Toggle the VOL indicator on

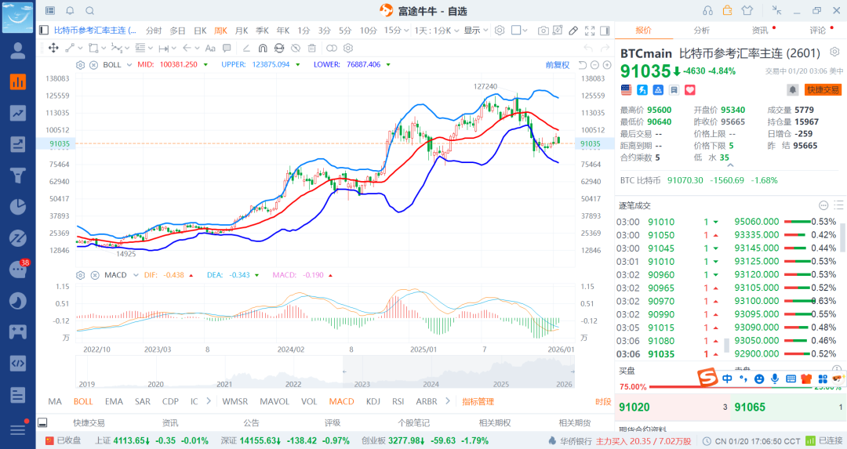click(x=309, y=401)
